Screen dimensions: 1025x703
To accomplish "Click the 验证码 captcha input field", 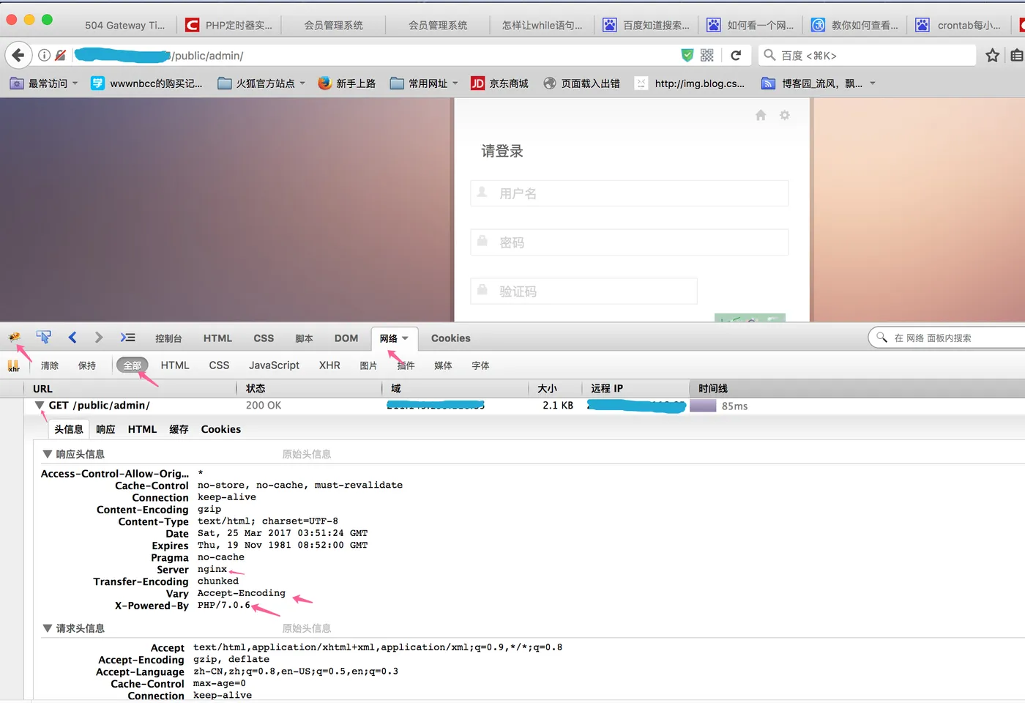I will click(584, 291).
